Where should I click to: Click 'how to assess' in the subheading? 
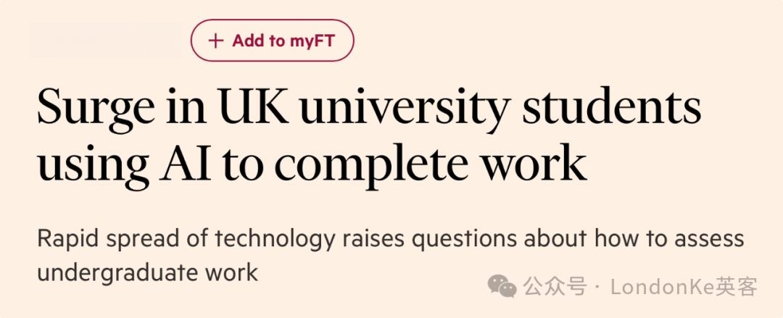click(669, 239)
